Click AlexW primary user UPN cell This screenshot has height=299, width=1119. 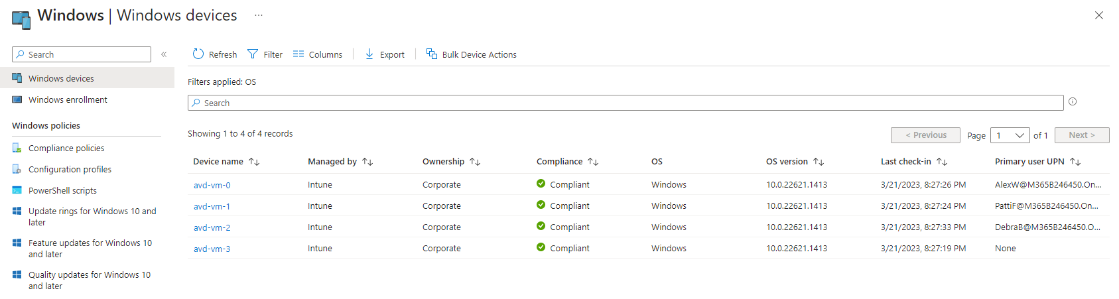tap(1047, 185)
